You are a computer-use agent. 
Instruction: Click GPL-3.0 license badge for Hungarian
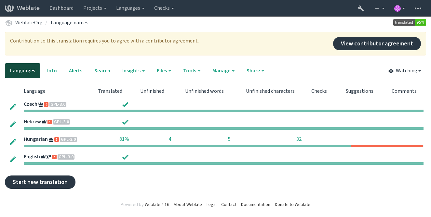68,139
